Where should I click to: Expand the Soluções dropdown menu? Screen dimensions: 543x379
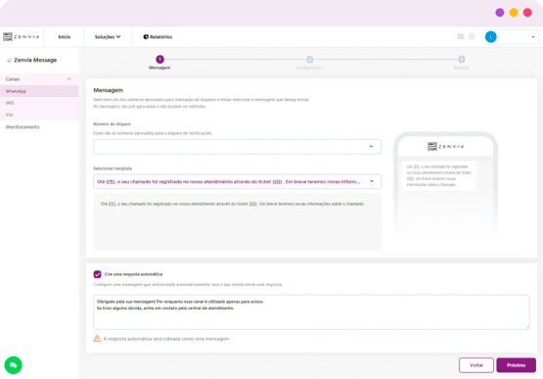coord(108,37)
